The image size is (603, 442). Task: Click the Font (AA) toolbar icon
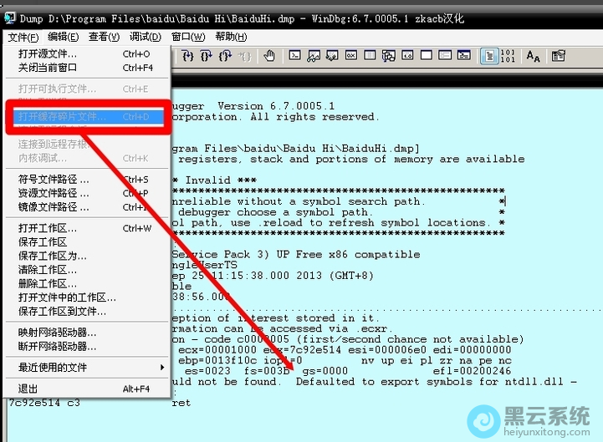pyautogui.click(x=533, y=56)
